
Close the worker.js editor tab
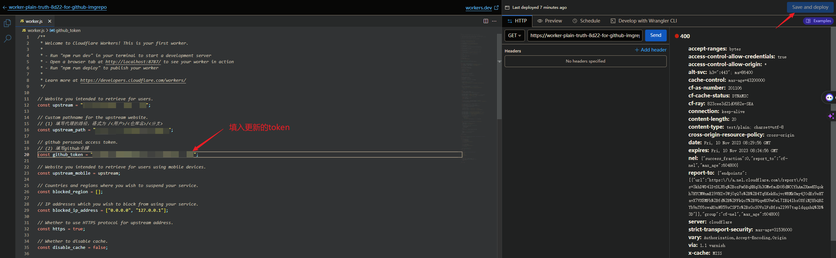pyautogui.click(x=50, y=21)
